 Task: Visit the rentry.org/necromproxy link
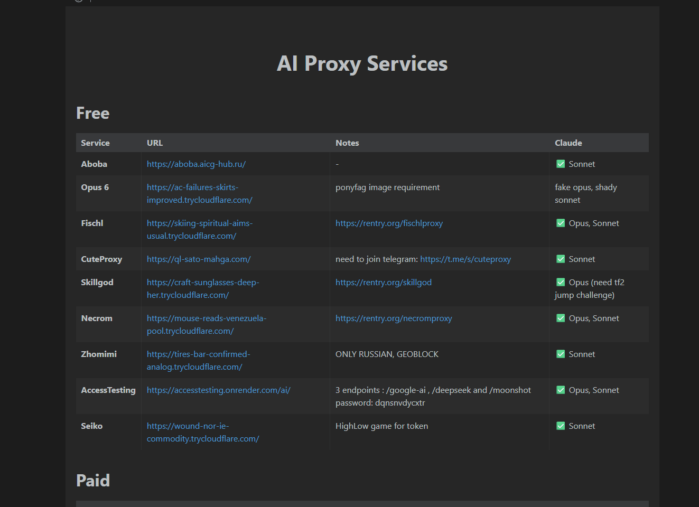(394, 318)
